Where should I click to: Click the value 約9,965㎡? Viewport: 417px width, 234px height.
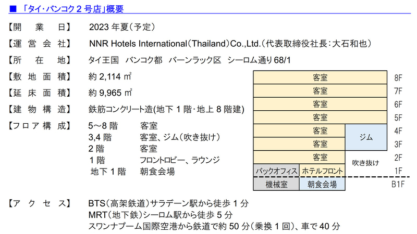[110, 93]
